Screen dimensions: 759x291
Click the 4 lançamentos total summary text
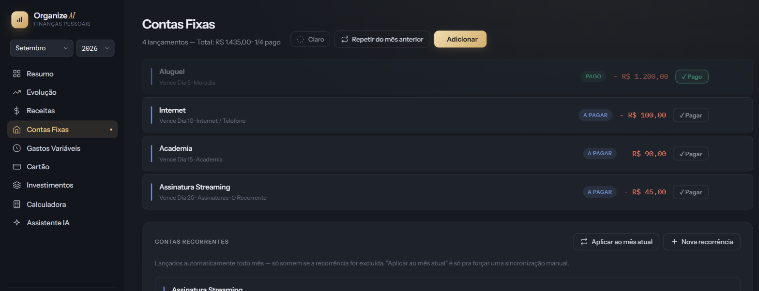coord(212,42)
